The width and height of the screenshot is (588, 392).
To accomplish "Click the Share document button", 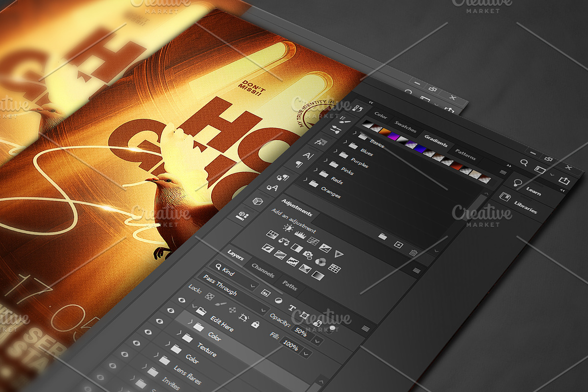I will click(564, 181).
